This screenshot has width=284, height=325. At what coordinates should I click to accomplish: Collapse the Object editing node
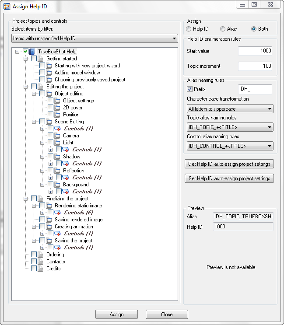point(34,94)
